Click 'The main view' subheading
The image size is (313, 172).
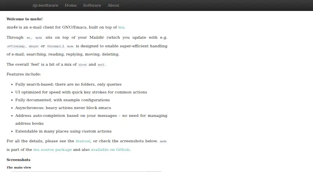[19, 167]
